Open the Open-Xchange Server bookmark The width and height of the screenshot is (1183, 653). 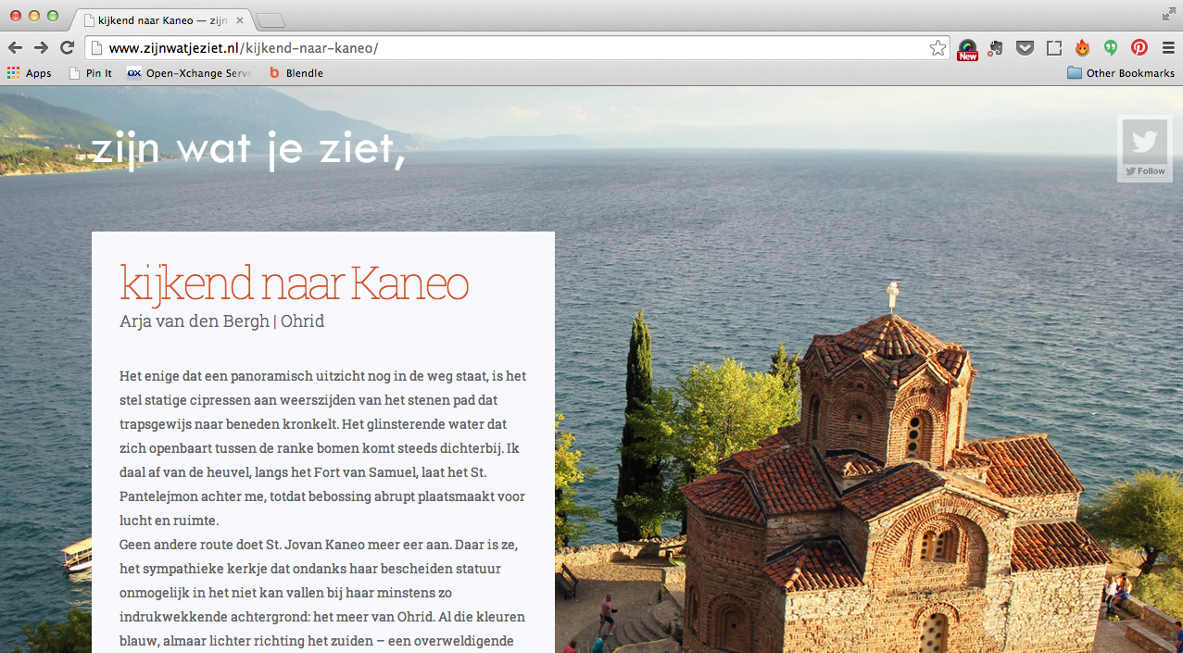click(189, 73)
